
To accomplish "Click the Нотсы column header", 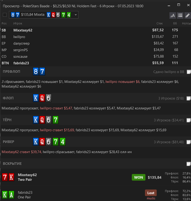I will tap(186, 24).
